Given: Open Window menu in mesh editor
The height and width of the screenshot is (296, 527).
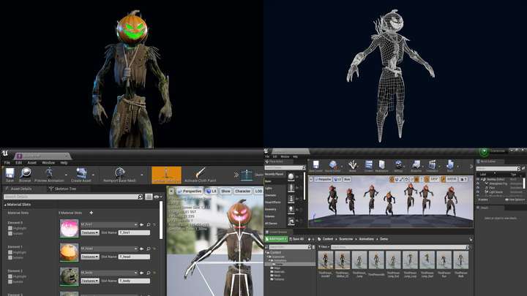Looking at the screenshot, I should [x=48, y=163].
